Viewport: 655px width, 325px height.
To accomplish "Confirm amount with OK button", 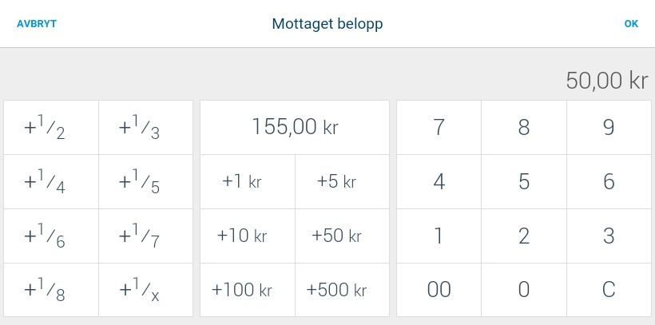I will pyautogui.click(x=631, y=24).
